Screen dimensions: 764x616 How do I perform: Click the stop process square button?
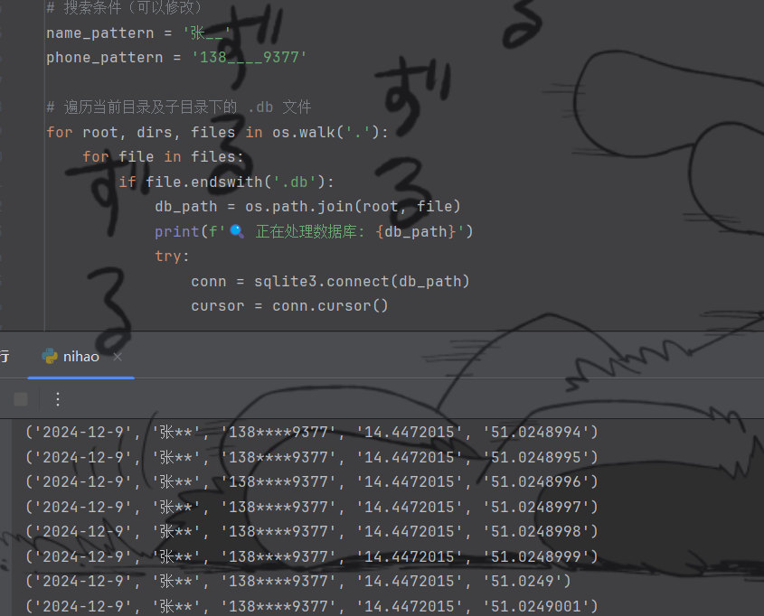[21, 399]
